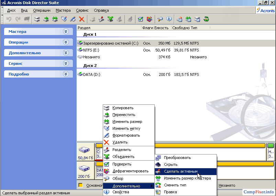276x196 pixels.
Task: Select Изменить размер in context menu
Action: point(127,122)
